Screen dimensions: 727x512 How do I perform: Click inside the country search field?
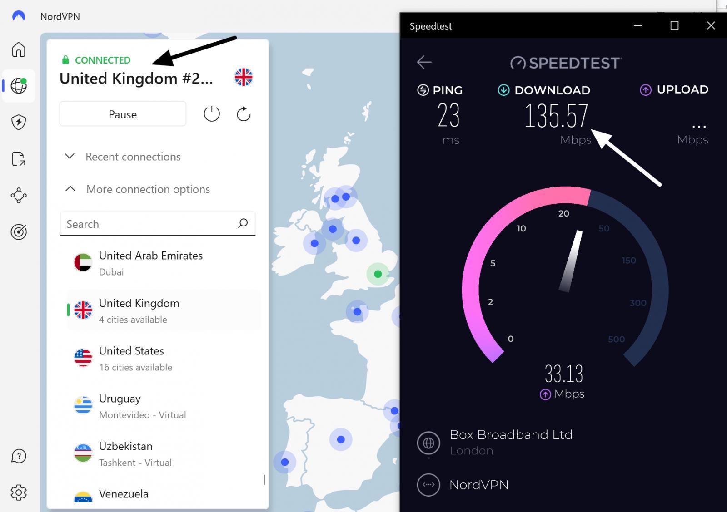click(x=150, y=223)
